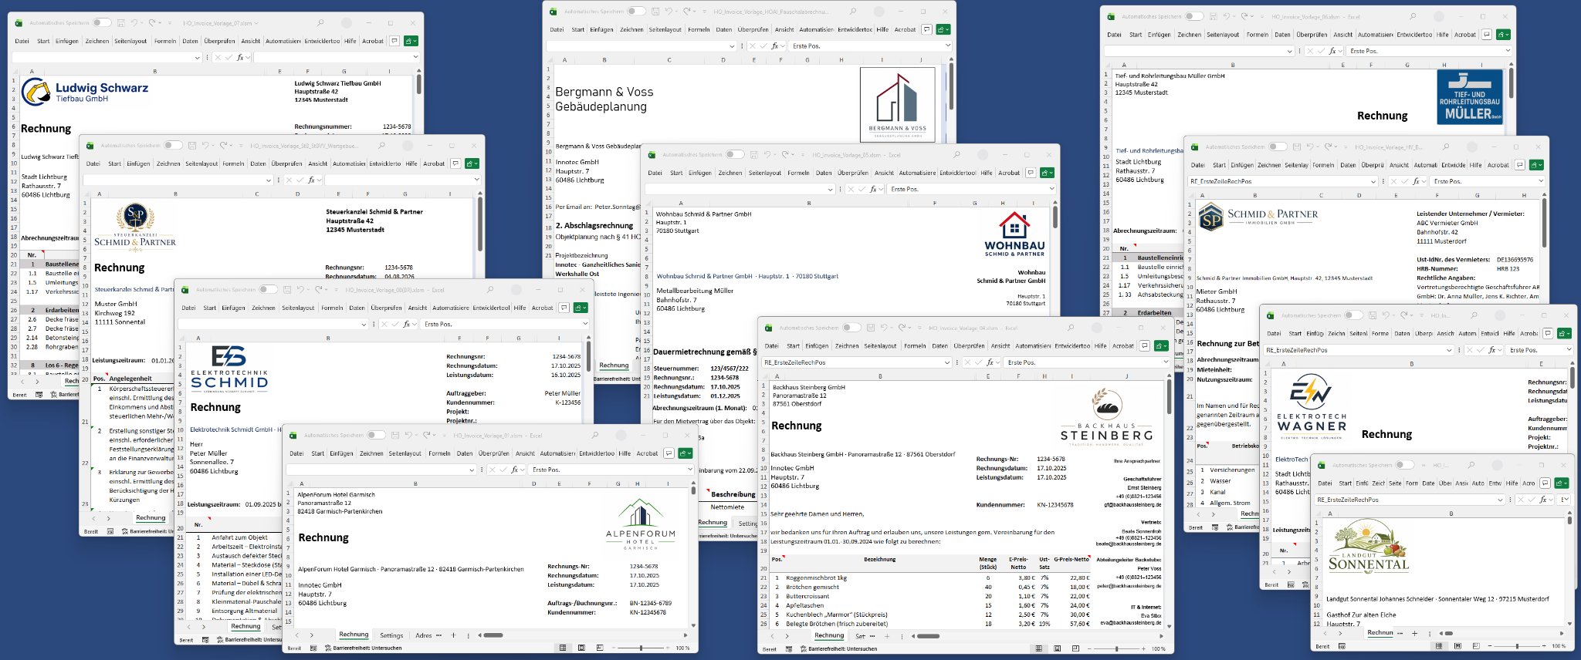Click Save icon in AlpenForum Hotel window
The height and width of the screenshot is (660, 1581).
click(394, 435)
